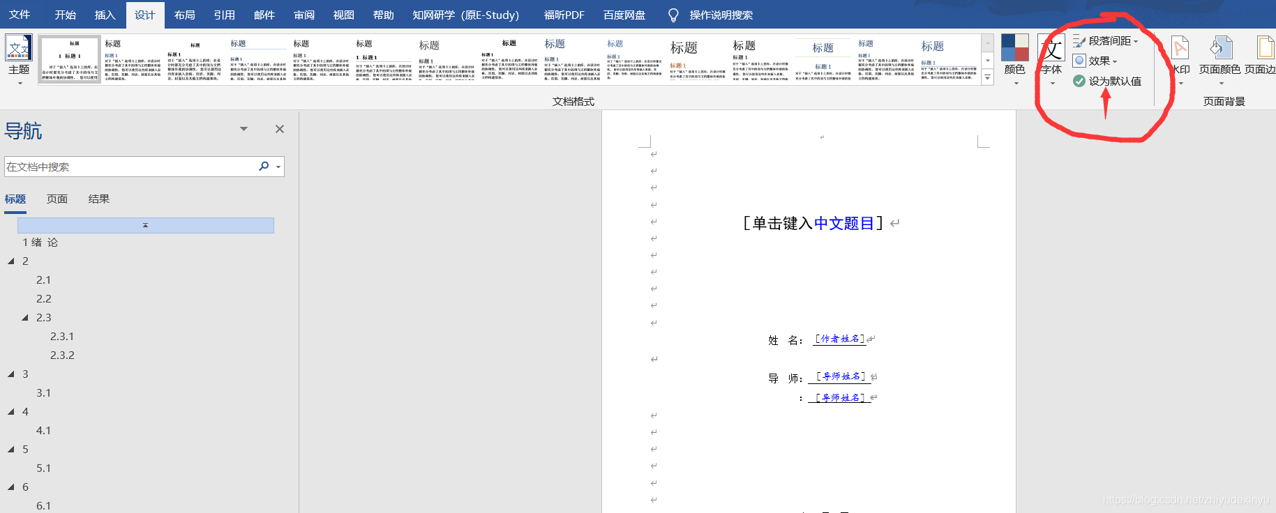Go to heading 6.1
This screenshot has width=1276, height=513.
[44, 506]
